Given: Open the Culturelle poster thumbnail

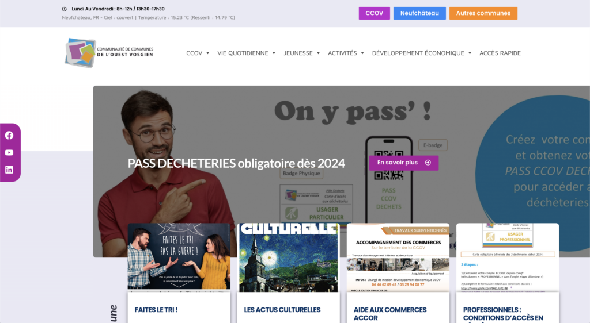Looking at the screenshot, I should coord(288,256).
